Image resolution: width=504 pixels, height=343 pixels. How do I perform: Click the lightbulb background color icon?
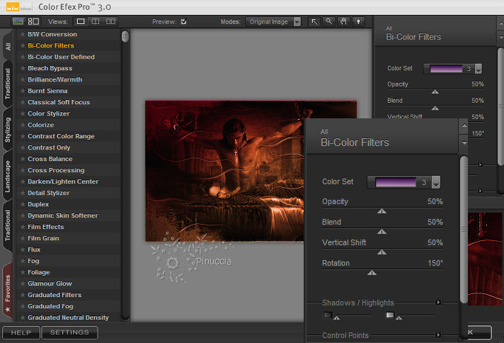(358, 21)
